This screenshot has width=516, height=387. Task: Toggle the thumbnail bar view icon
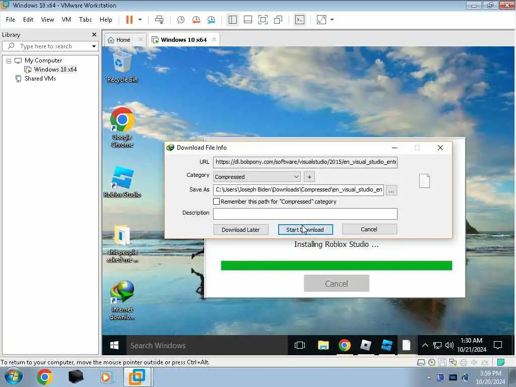pos(248,20)
